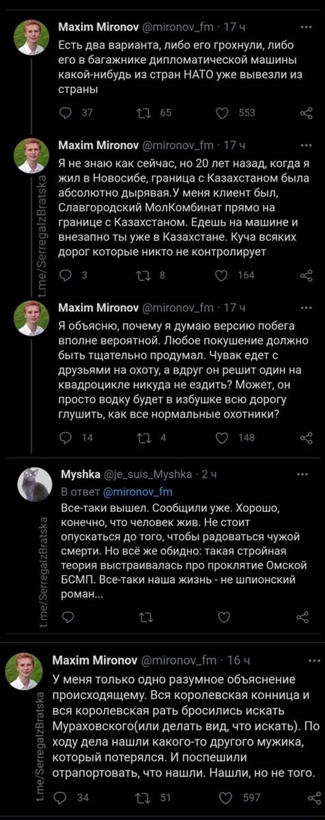
Task: Open more options on the 16 ч tweet
Action: [x=314, y=661]
